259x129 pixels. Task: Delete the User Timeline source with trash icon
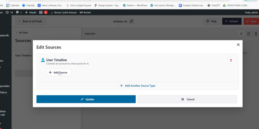231,61
